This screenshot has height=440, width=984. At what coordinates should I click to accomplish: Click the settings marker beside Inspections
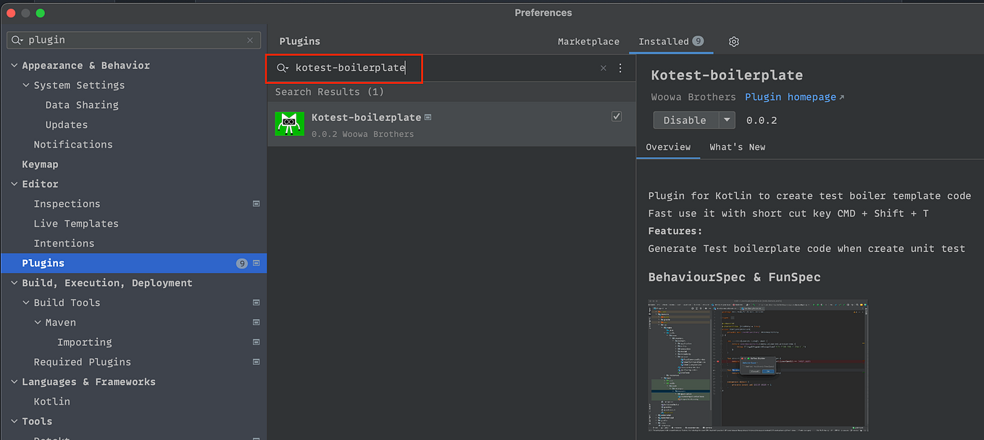(x=256, y=203)
